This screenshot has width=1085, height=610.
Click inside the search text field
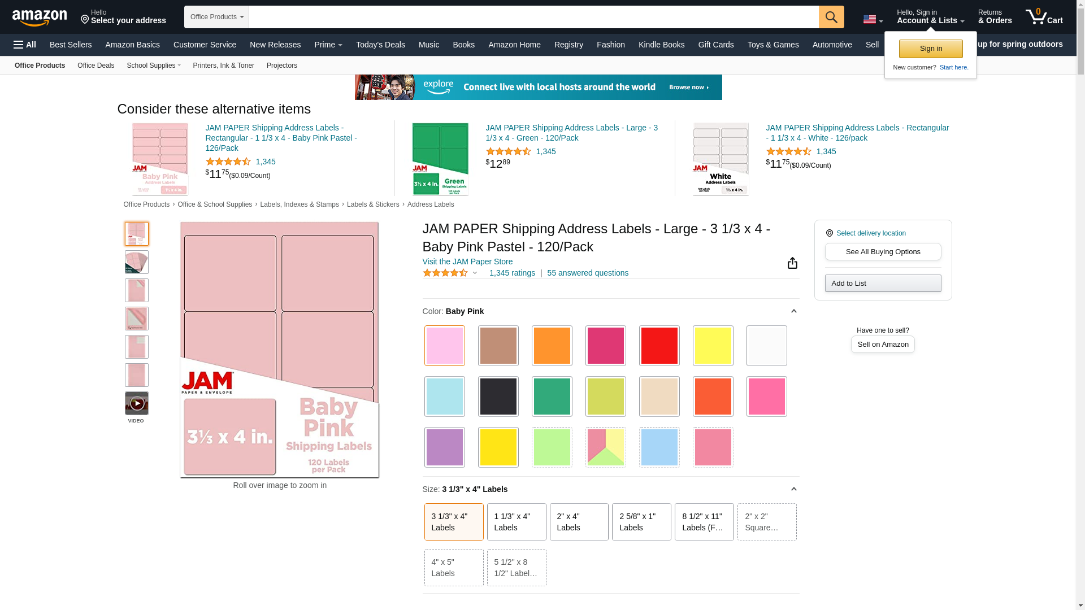click(x=533, y=17)
